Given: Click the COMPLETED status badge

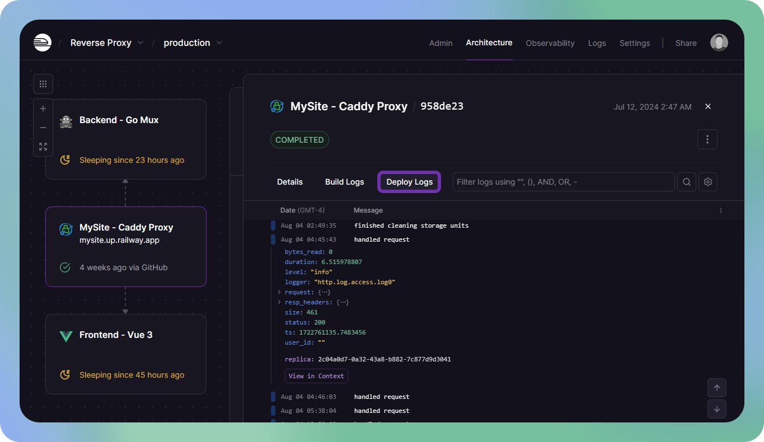Looking at the screenshot, I should tap(299, 140).
